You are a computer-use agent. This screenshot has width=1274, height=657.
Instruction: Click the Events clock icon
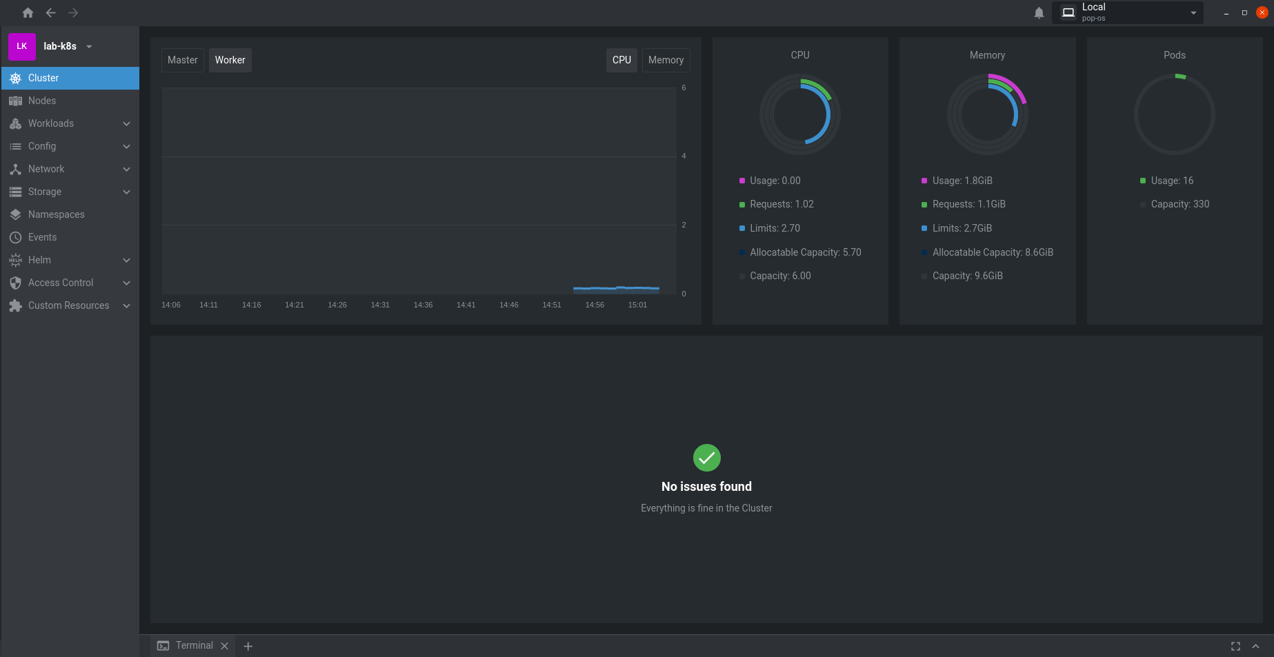[15, 237]
